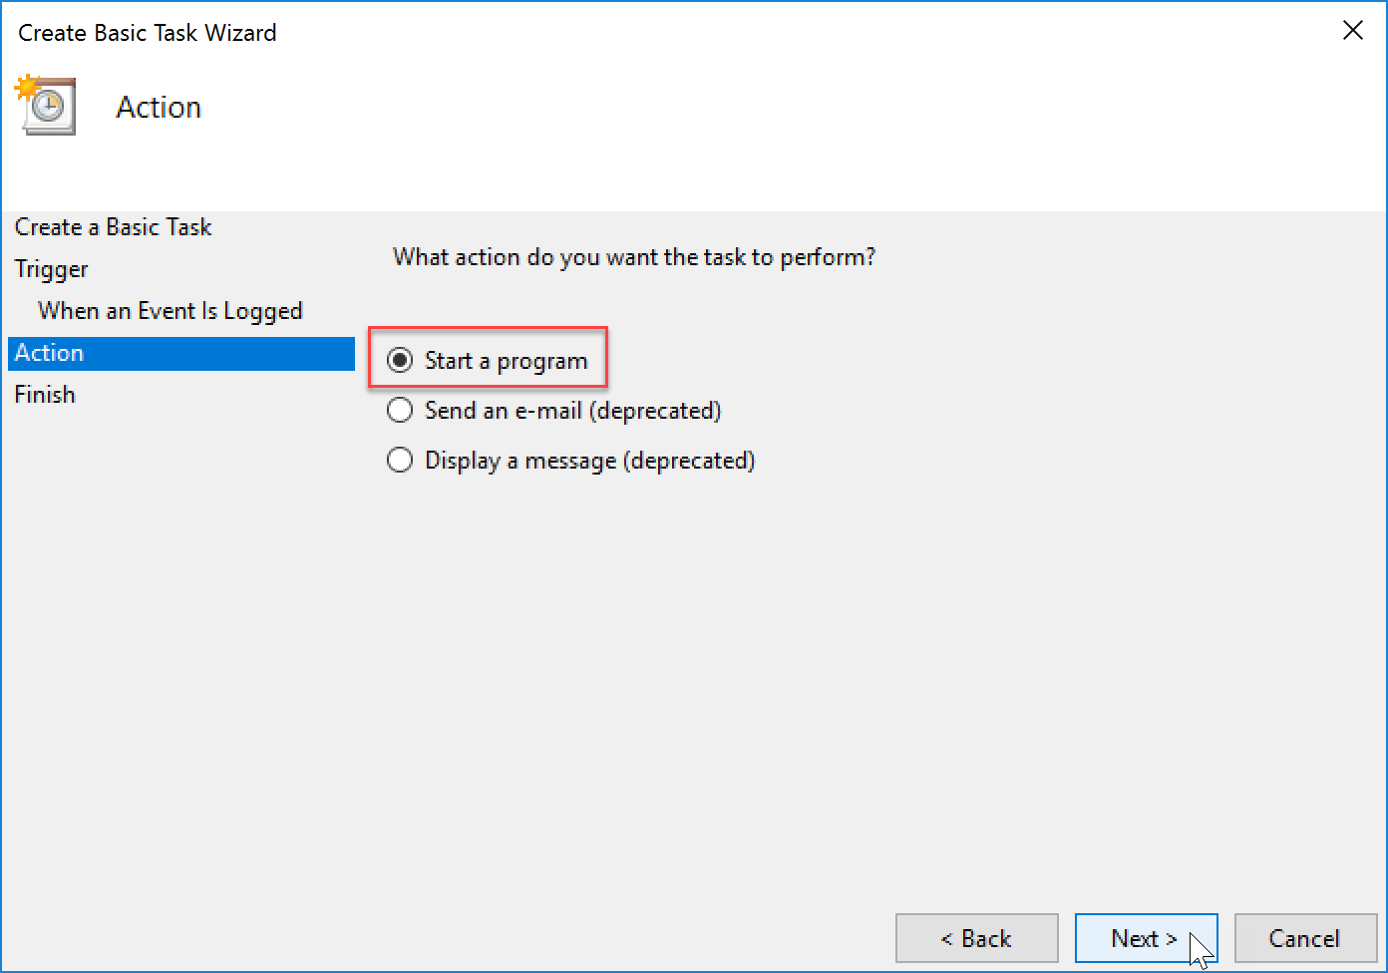Select the When an Event Is Logged step

coord(170,311)
